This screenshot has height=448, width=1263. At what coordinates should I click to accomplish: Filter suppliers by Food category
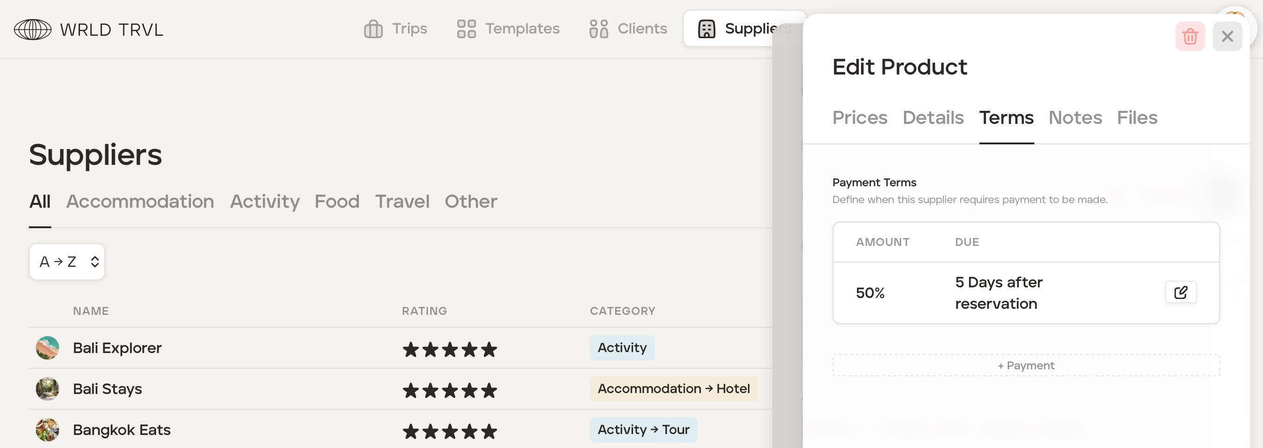(337, 202)
